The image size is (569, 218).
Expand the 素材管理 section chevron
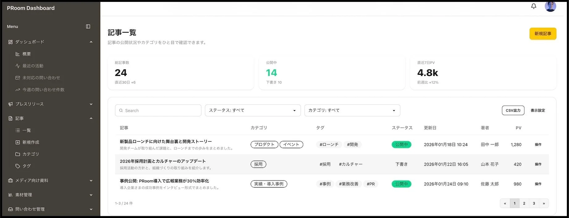tap(91, 195)
